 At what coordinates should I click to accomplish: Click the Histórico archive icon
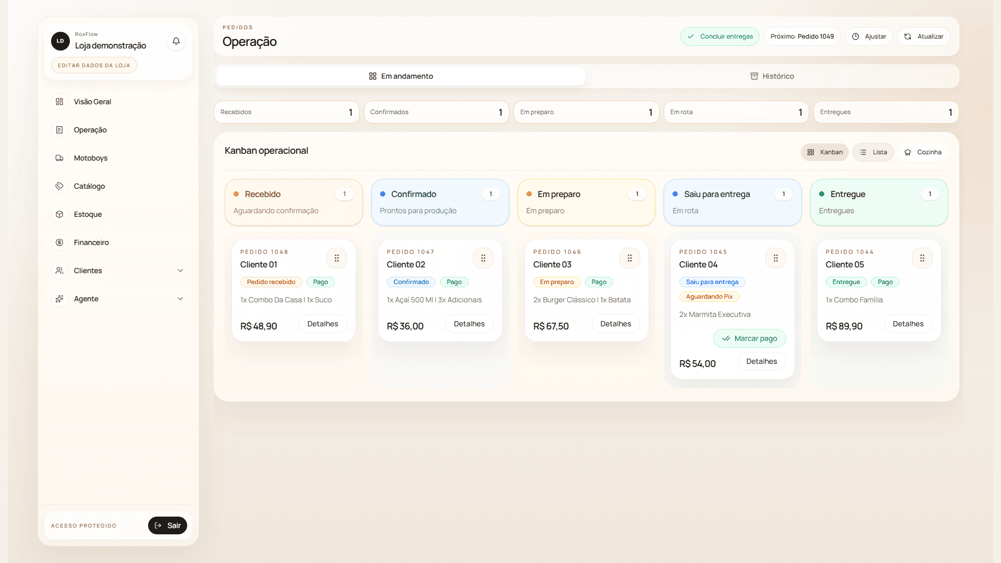pyautogui.click(x=754, y=76)
